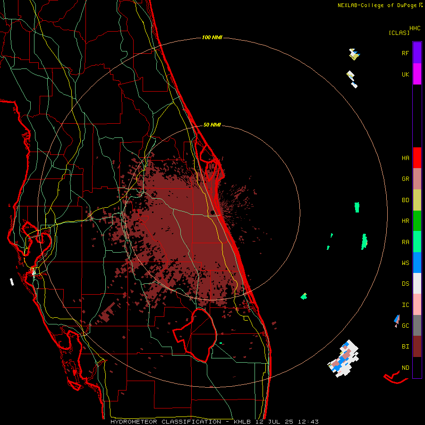Screen dimensions: 425x425
Task: Click the RF purple legend swatch
Action: tap(417, 53)
